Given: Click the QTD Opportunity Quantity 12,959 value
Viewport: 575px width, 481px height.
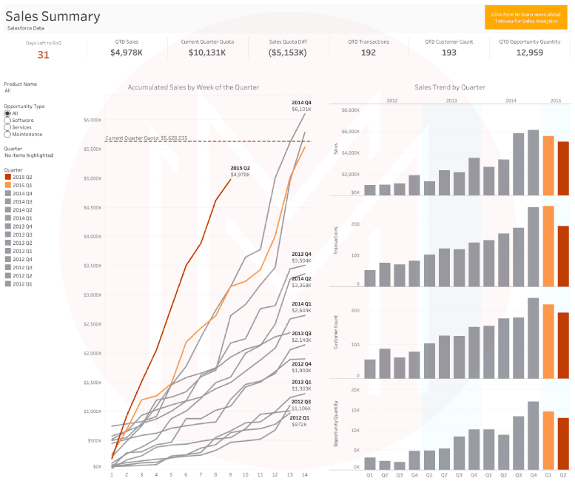Looking at the screenshot, I should coord(528,53).
